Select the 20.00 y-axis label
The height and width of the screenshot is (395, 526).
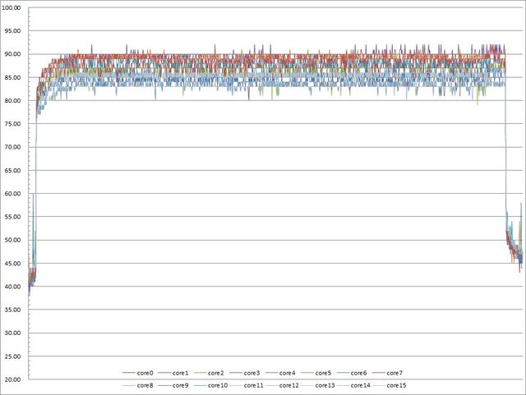14,380
